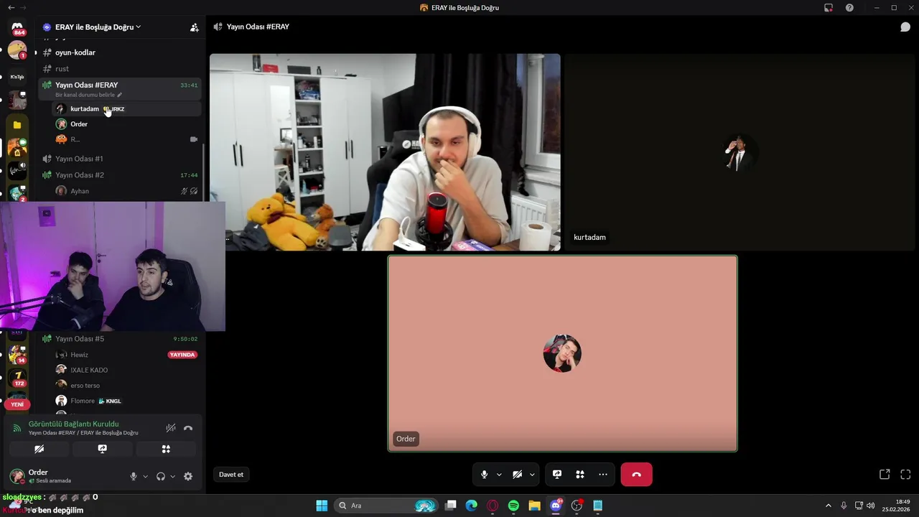
Task: Open File Explorer from the taskbar
Action: click(534, 506)
